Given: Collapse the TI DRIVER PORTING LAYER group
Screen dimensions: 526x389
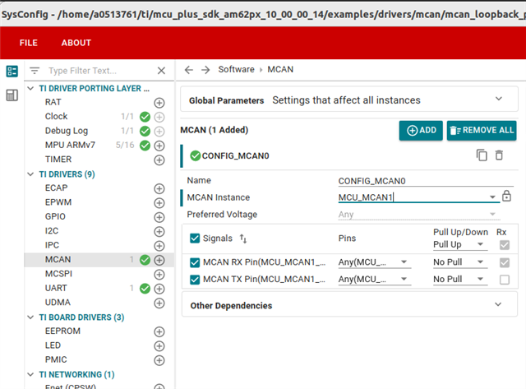Looking at the screenshot, I should tap(30, 89).
